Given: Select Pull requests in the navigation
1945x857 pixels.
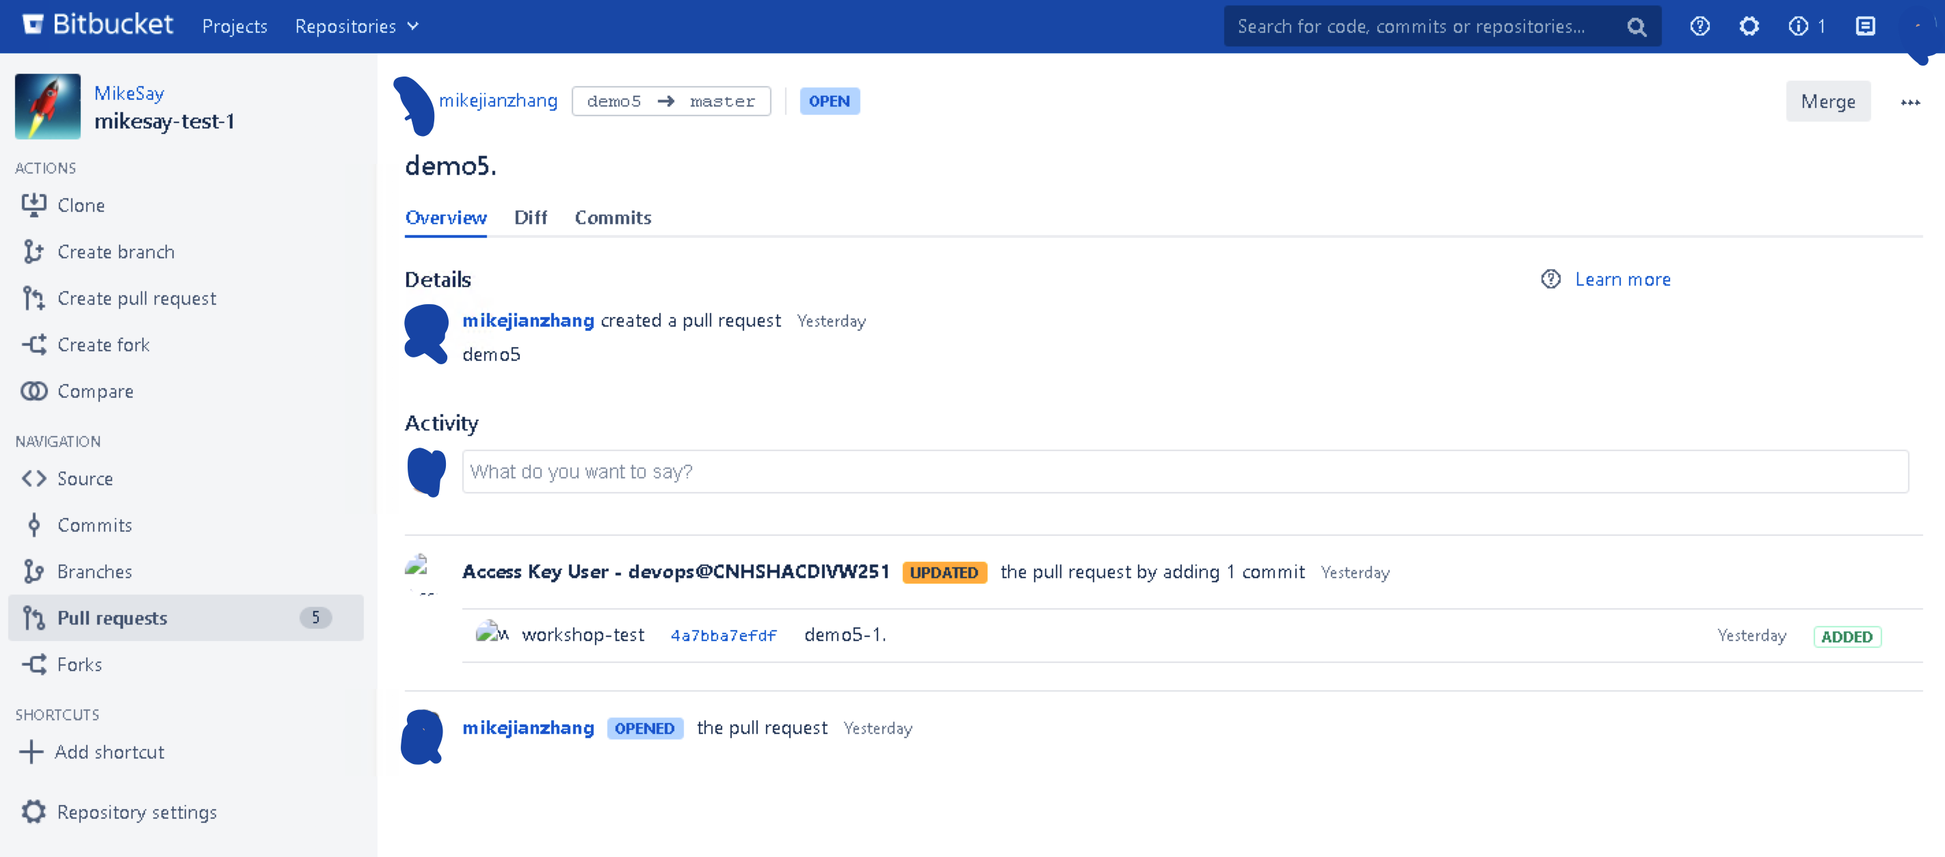Looking at the screenshot, I should click(x=111, y=618).
